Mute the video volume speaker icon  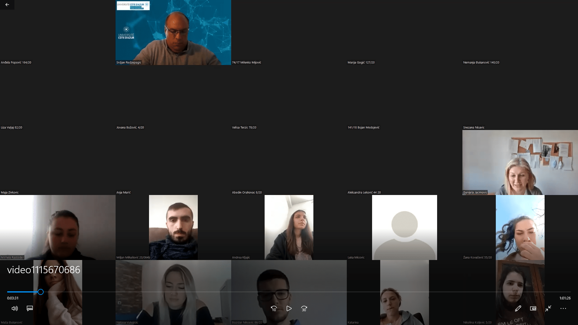point(14,308)
